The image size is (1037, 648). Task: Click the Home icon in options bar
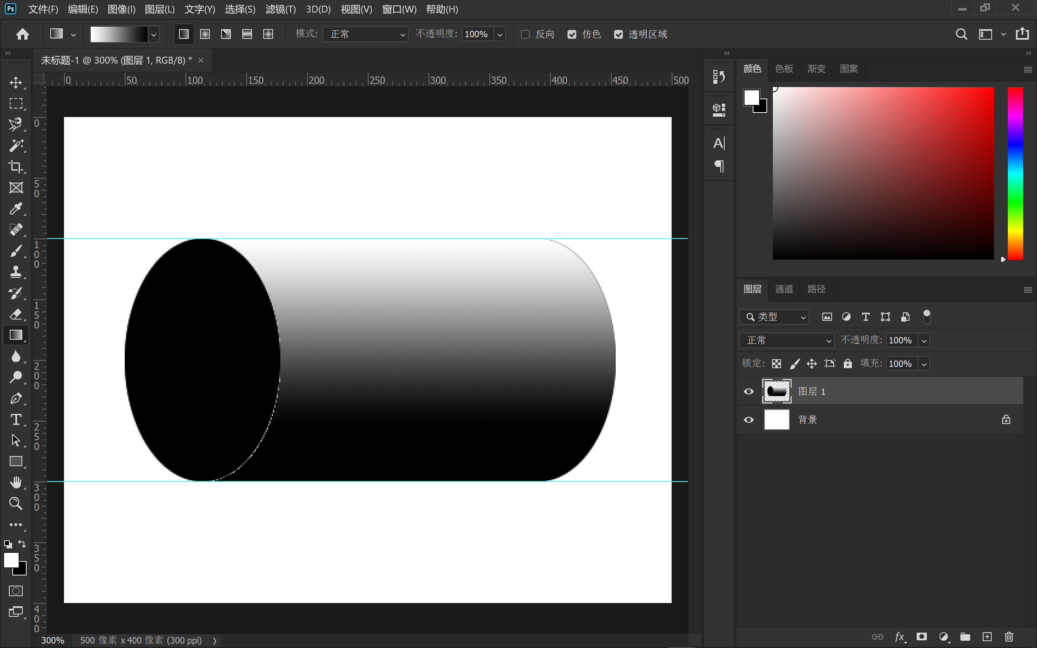click(23, 34)
